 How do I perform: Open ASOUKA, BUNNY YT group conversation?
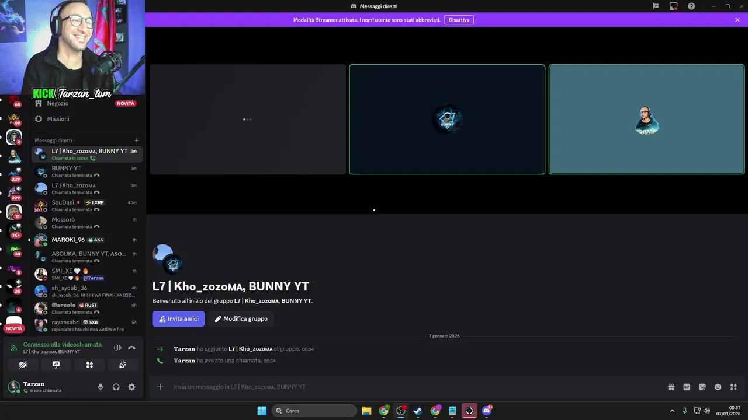tap(86, 257)
